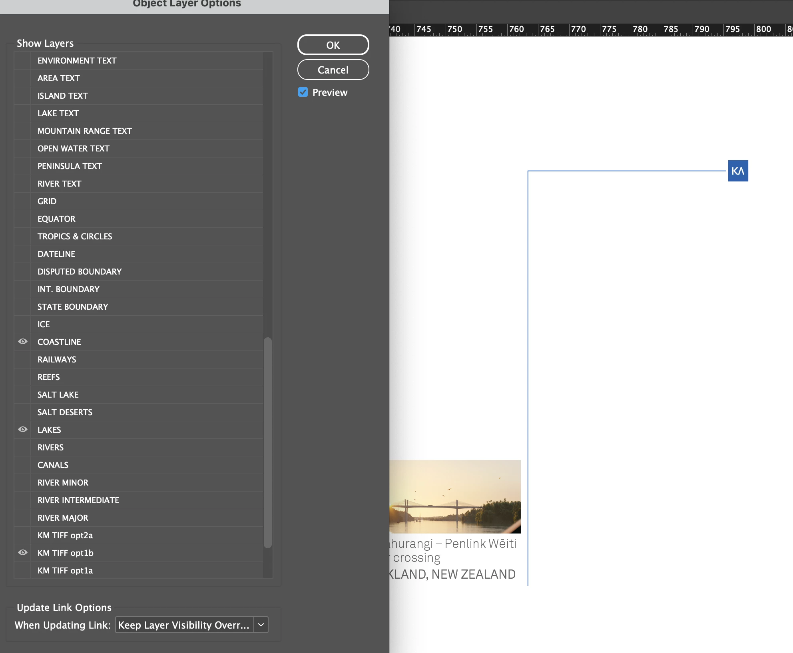Show the RAILWAYS layer visibility box
The width and height of the screenshot is (793, 653).
click(x=23, y=359)
